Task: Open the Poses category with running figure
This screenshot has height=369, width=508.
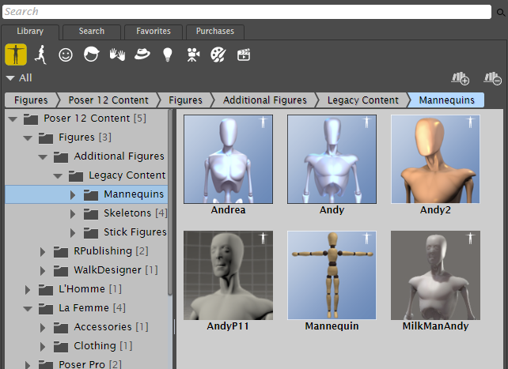Action: point(40,55)
